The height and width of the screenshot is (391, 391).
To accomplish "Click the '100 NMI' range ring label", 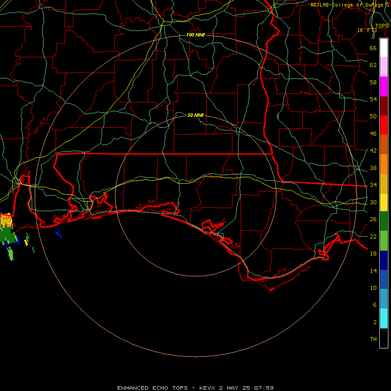I will (x=195, y=35).
